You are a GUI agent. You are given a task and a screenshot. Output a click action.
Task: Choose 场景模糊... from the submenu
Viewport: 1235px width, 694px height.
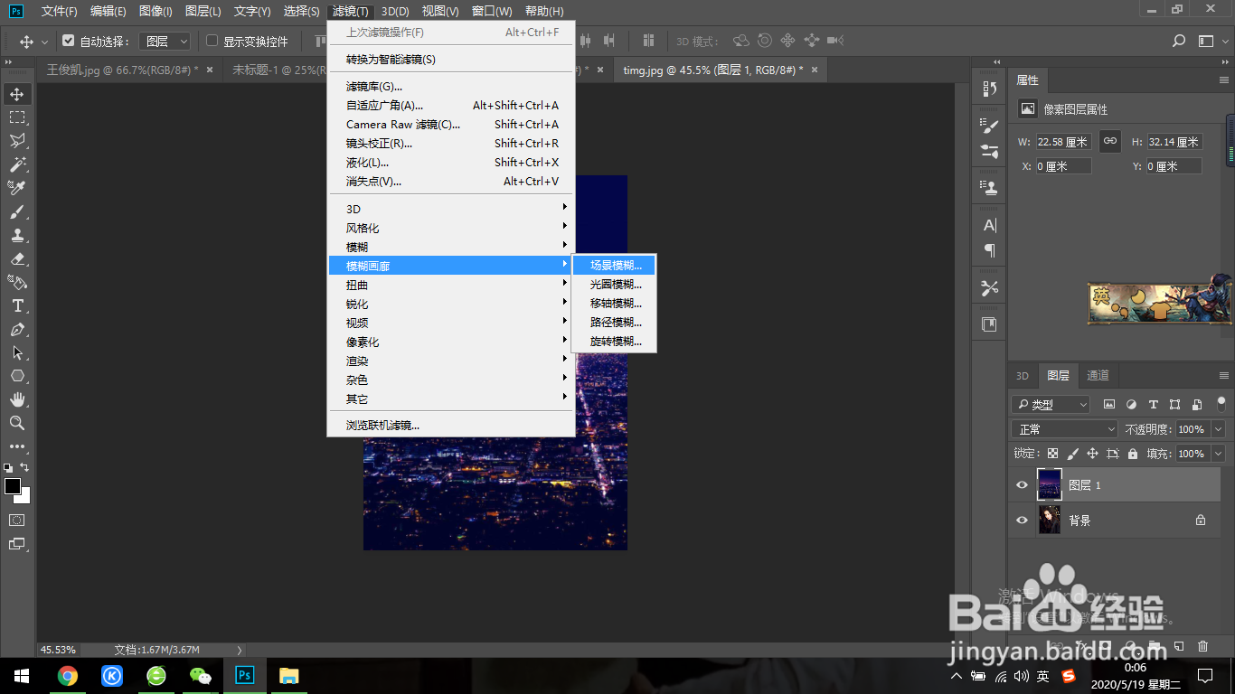[615, 266]
